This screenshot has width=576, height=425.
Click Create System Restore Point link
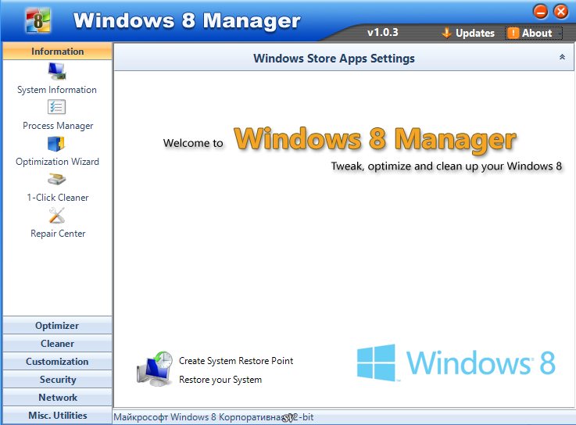tap(236, 361)
